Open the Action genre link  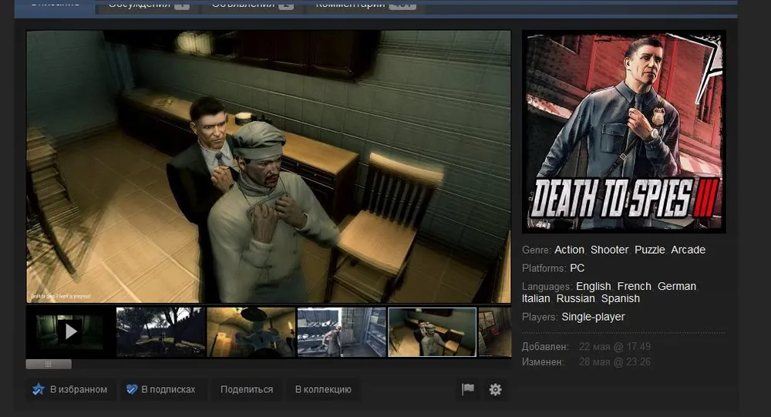click(569, 250)
